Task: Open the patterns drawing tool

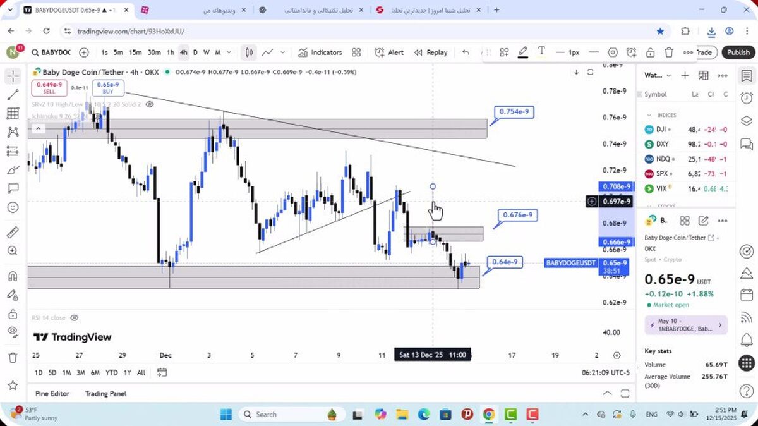Action: [13, 133]
